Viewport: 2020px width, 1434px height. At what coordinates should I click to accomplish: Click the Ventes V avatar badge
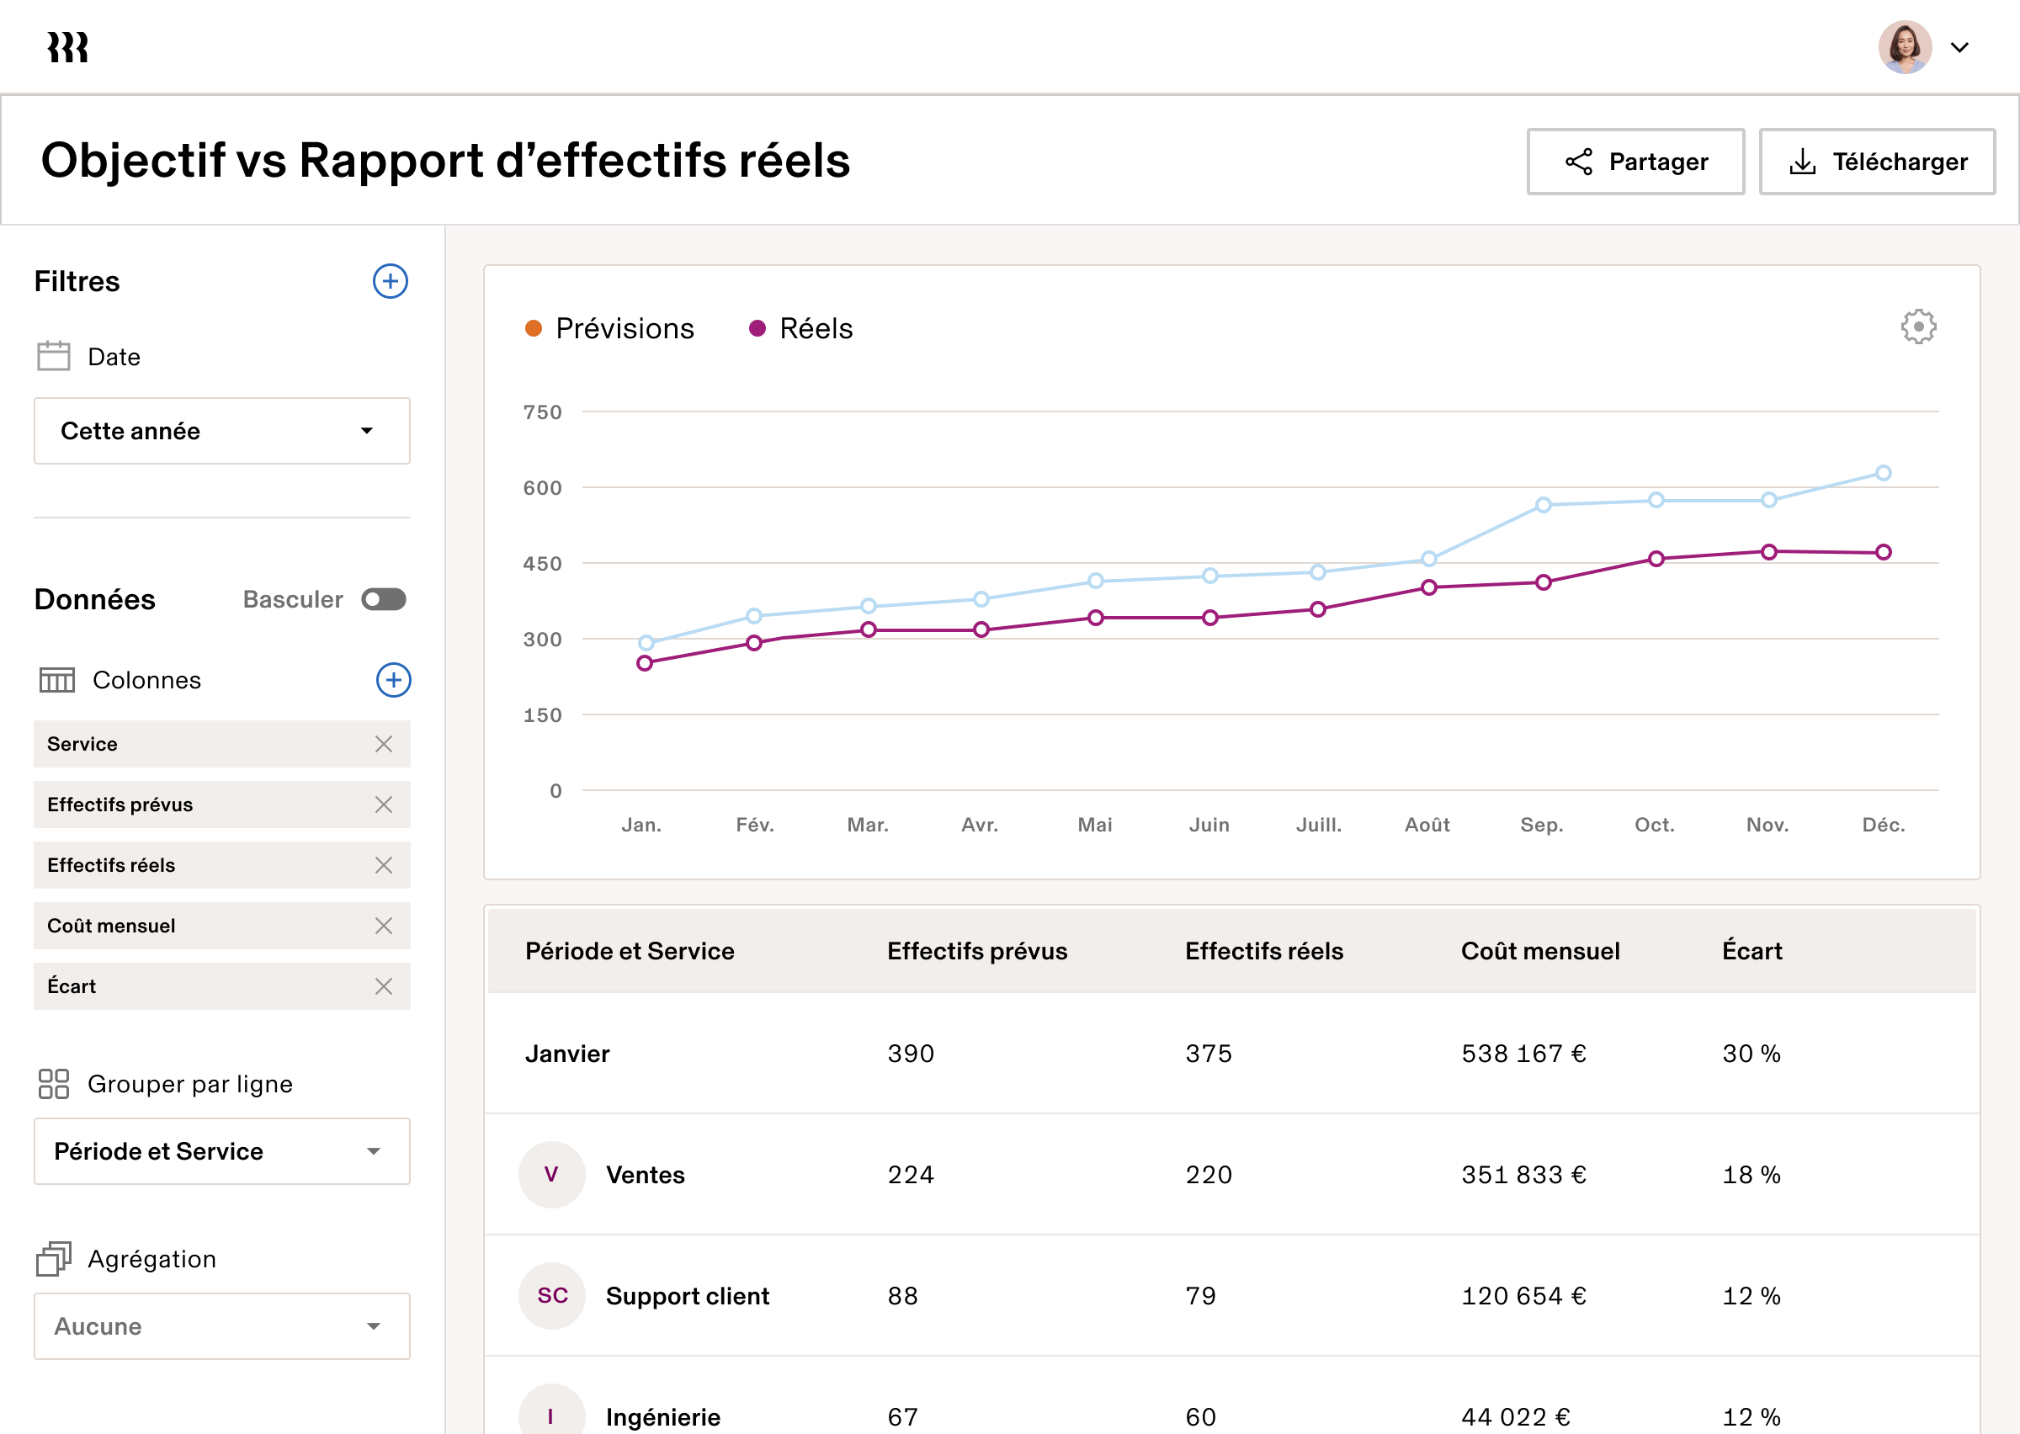(x=551, y=1175)
